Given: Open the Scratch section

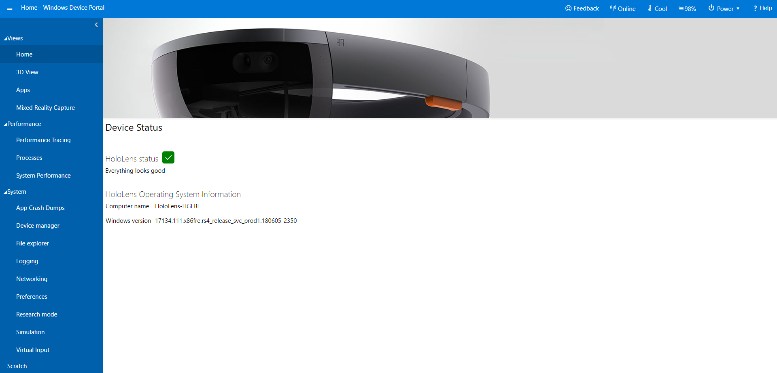Looking at the screenshot, I should pyautogui.click(x=17, y=366).
